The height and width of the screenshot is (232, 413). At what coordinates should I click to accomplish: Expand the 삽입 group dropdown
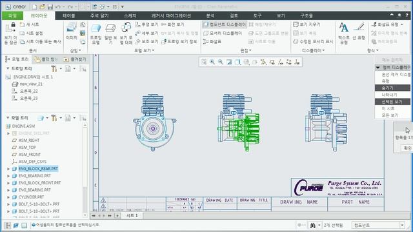pyautogui.click(x=76, y=50)
